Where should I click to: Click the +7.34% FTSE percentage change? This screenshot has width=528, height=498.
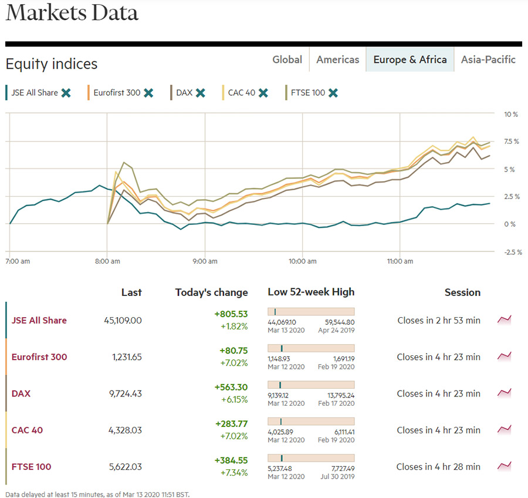click(x=234, y=473)
